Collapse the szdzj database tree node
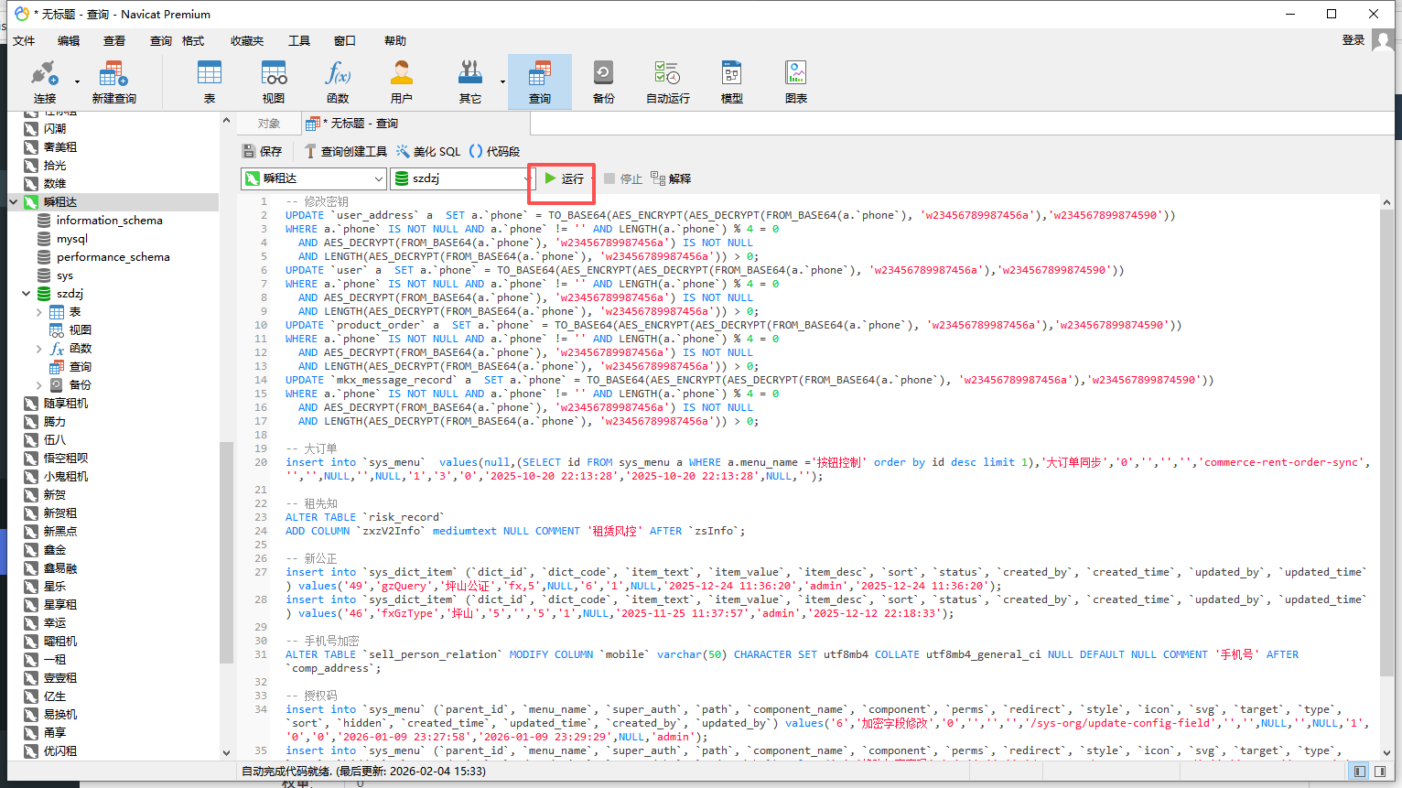Screen dimensions: 1402x788 pos(27,294)
